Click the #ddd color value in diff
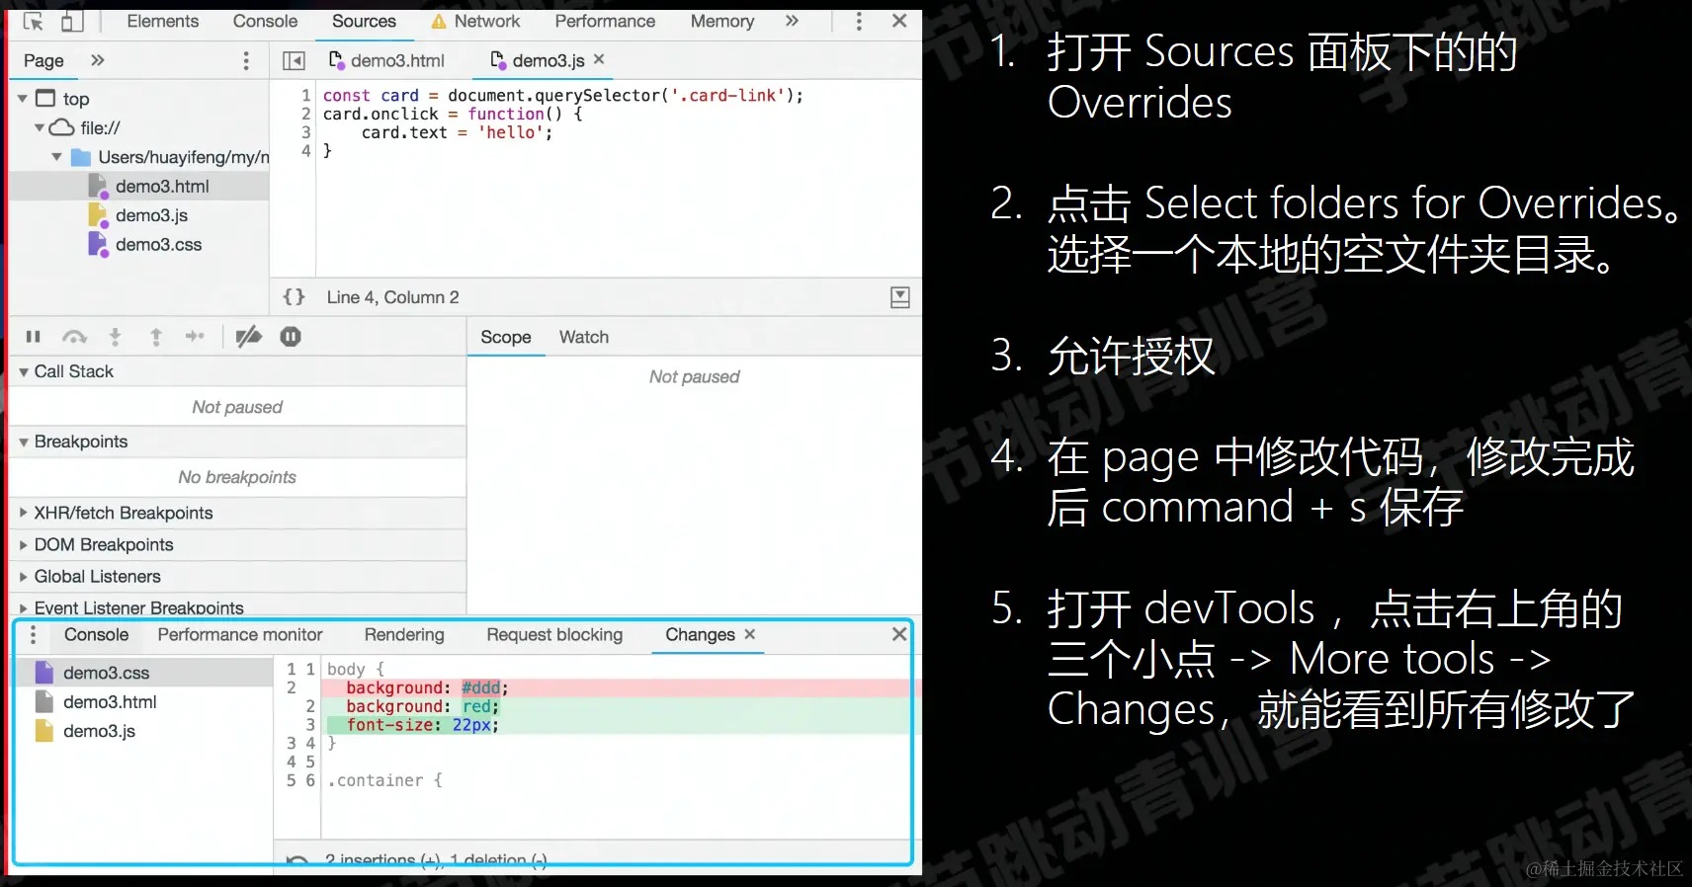 481,687
